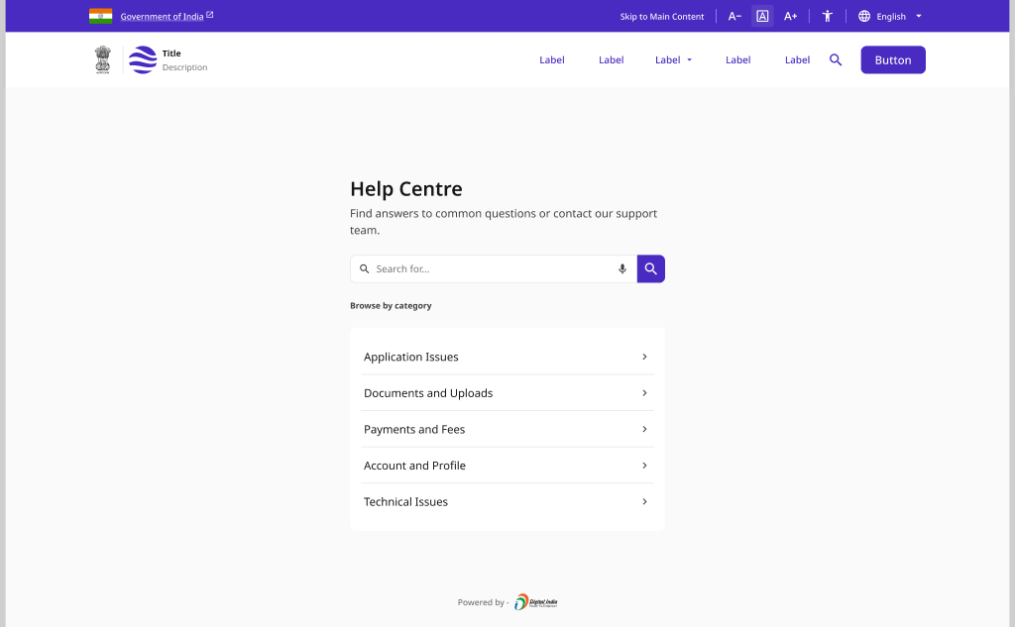
Task: Open the English language dropdown
Action: click(898, 16)
